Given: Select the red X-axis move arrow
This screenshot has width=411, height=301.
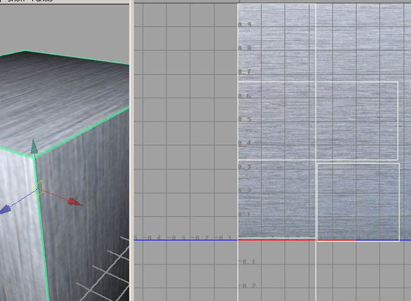Looking at the screenshot, I should click(x=75, y=202).
